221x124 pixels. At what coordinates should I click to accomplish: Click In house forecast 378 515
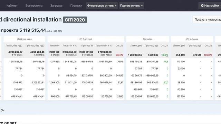(197, 55)
